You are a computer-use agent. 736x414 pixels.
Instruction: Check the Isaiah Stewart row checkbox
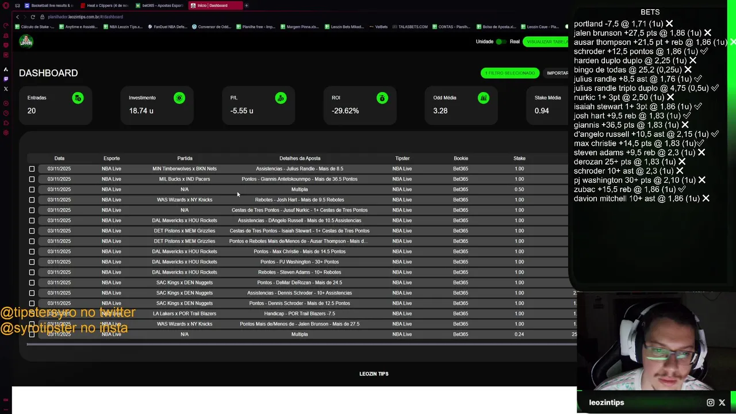[32, 231]
